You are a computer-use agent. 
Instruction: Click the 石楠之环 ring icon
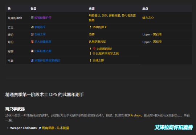(32, 34)
